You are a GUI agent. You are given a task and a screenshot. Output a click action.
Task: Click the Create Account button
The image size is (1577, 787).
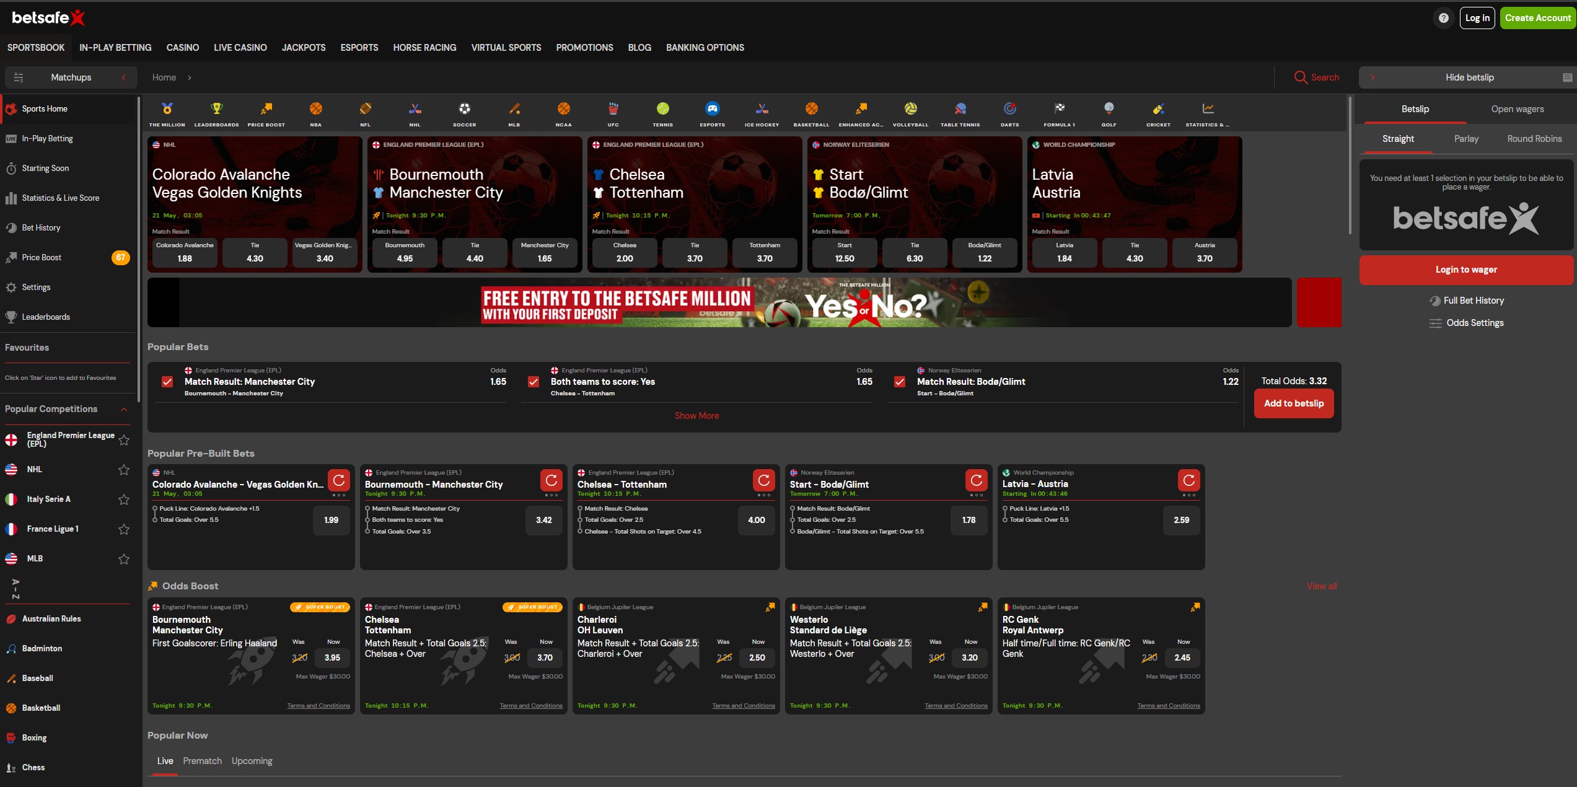pos(1538,18)
